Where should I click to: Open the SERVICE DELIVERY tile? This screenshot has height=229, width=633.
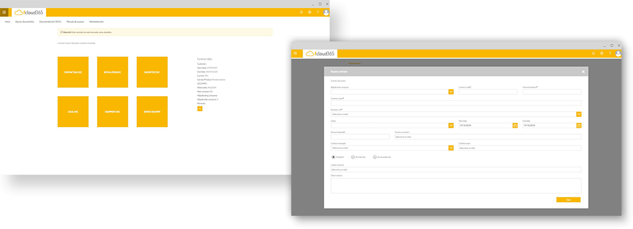(x=152, y=112)
